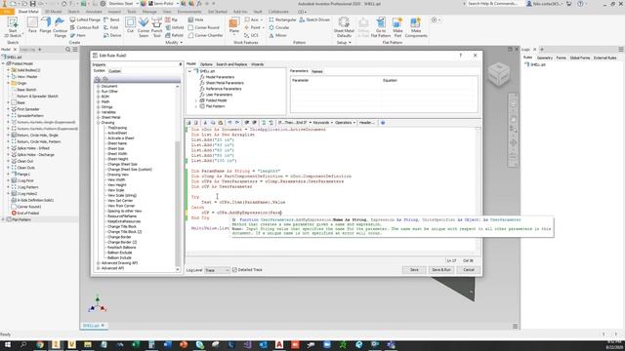Click the Contour Roll command
Image resolution: width=625 pixels, height=351 pixels.
tap(84, 27)
